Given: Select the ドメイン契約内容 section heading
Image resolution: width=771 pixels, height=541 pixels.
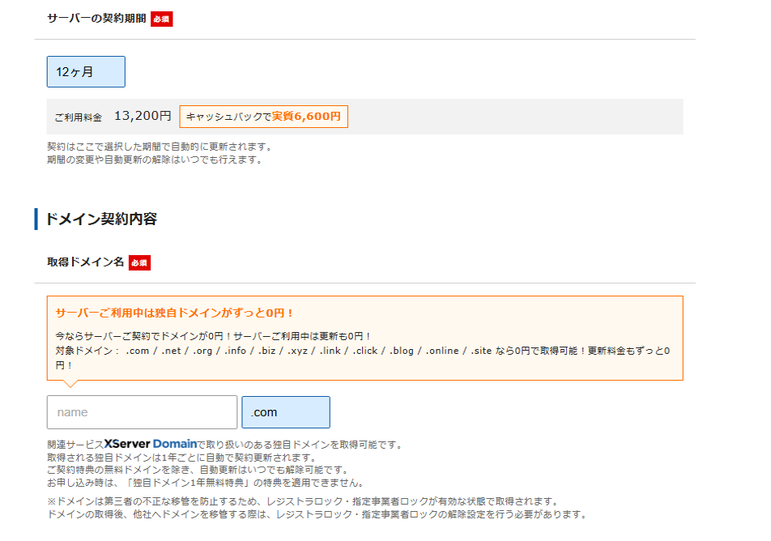Looking at the screenshot, I should [101, 219].
